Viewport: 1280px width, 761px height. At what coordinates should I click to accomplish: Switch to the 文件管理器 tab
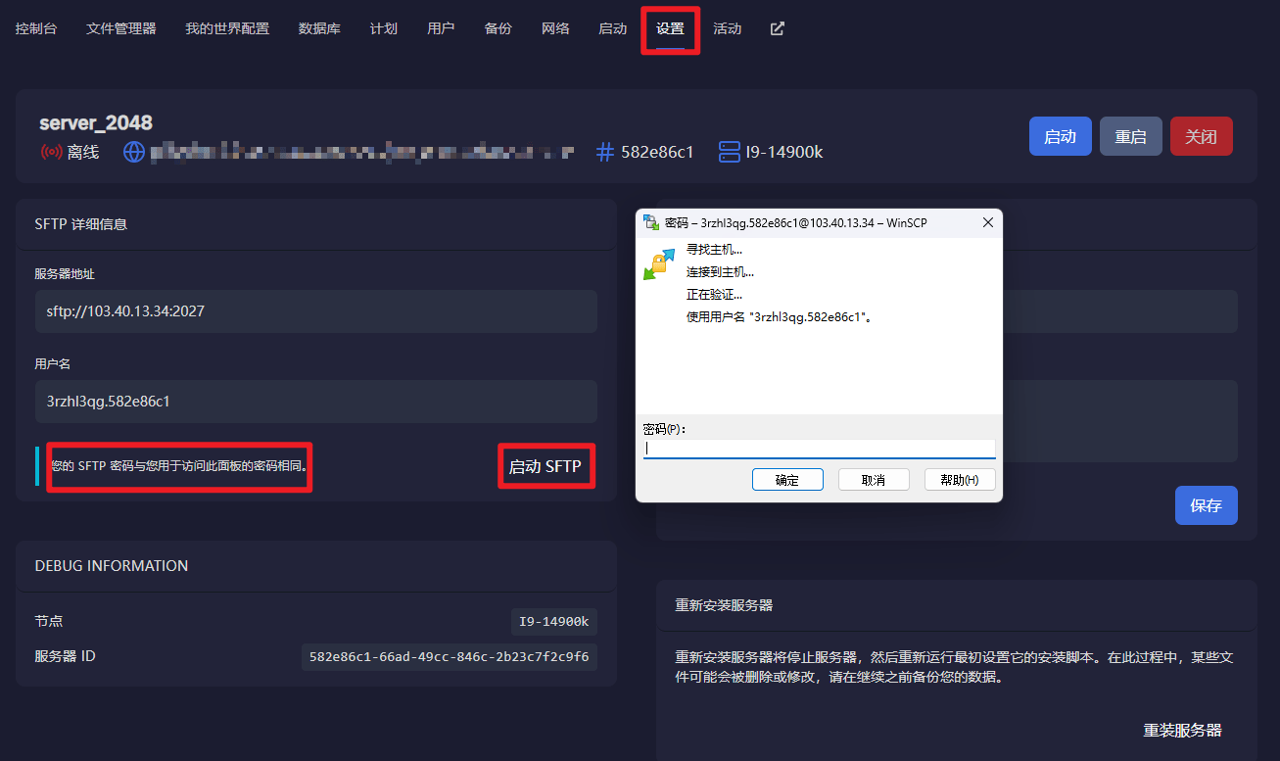coord(121,28)
